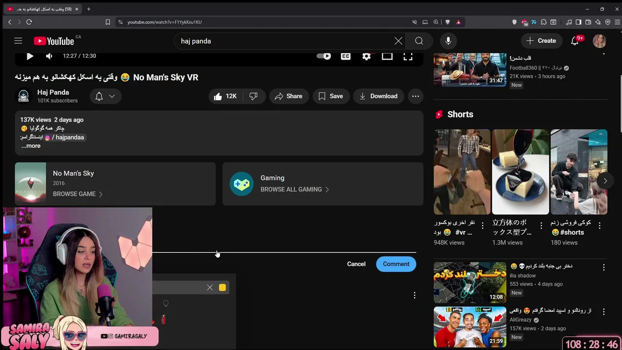This screenshot has height=350, width=622.
Task: Expand subscription notification bell dropdown
Action: click(x=105, y=96)
